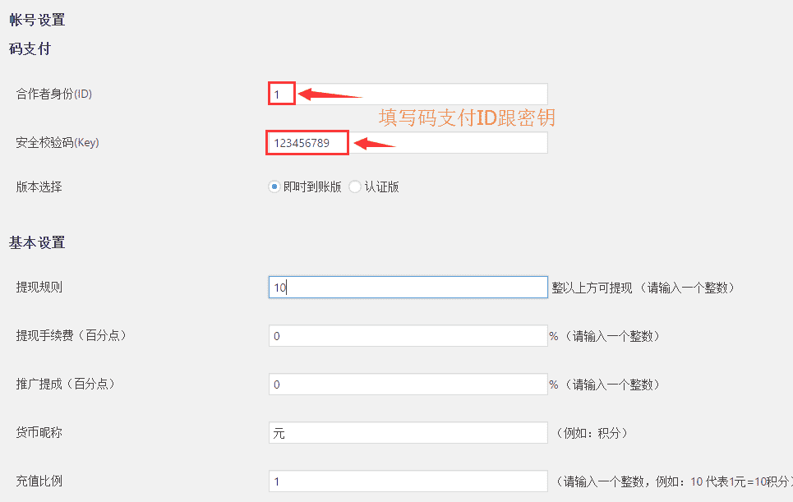Edit the 货币昵称 text field
The width and height of the screenshot is (793, 502).
pyautogui.click(x=408, y=433)
